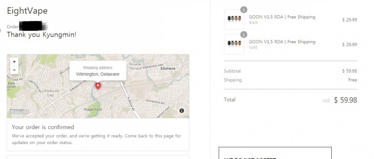Click GOON V1.5 RDA Black product name
This screenshot has width=374, height=159.
click(x=282, y=17)
